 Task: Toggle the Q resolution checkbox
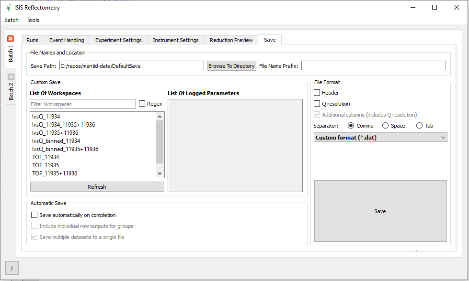[x=317, y=104]
